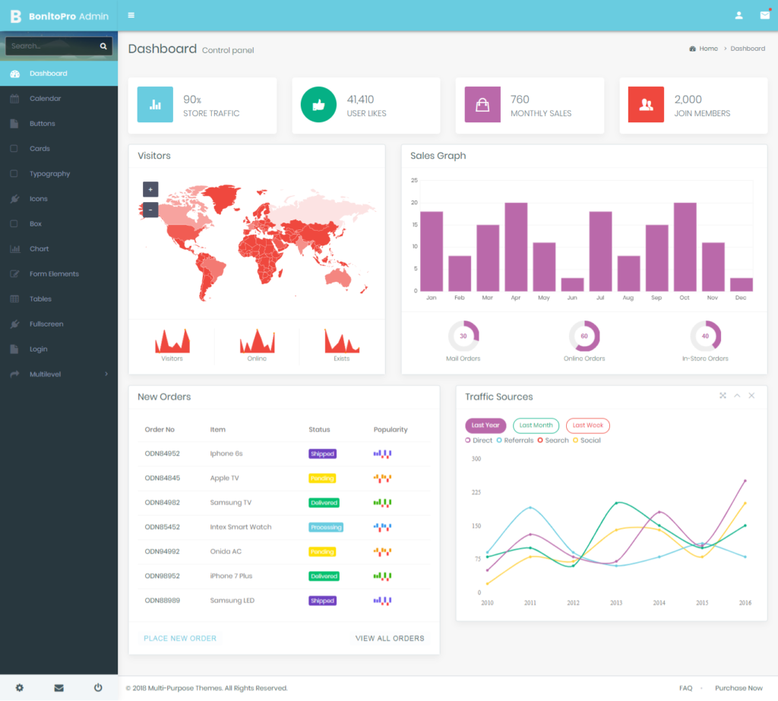Screen dimensions: 778x701
Task: Click the Mail Orders progress donut
Action: [x=464, y=335]
